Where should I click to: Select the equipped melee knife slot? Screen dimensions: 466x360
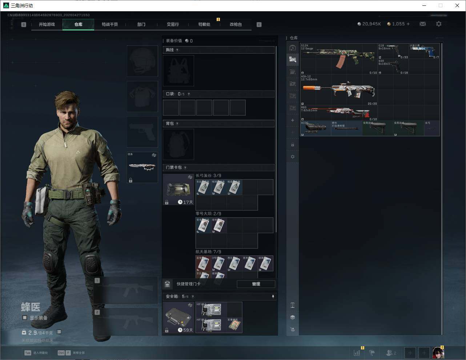click(142, 167)
